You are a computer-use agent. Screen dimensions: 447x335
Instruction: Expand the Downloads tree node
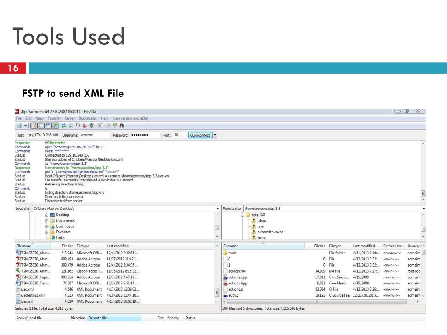pos(47,226)
